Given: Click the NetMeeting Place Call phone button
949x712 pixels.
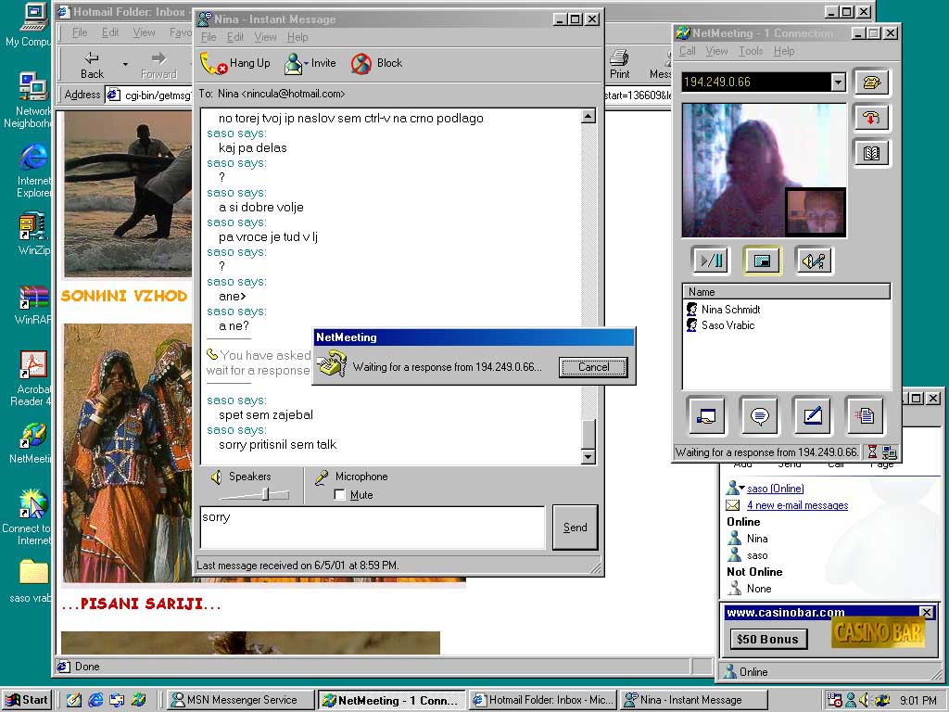Looking at the screenshot, I should pos(871,83).
